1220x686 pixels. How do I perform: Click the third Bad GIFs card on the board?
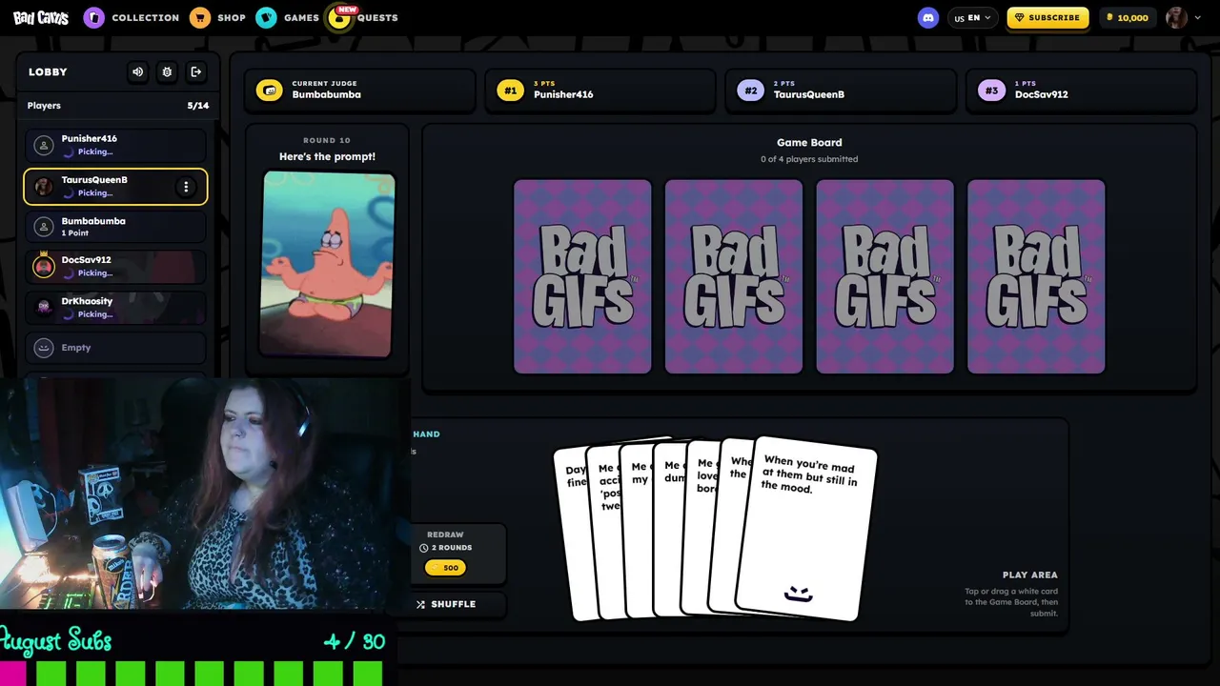[884, 276]
